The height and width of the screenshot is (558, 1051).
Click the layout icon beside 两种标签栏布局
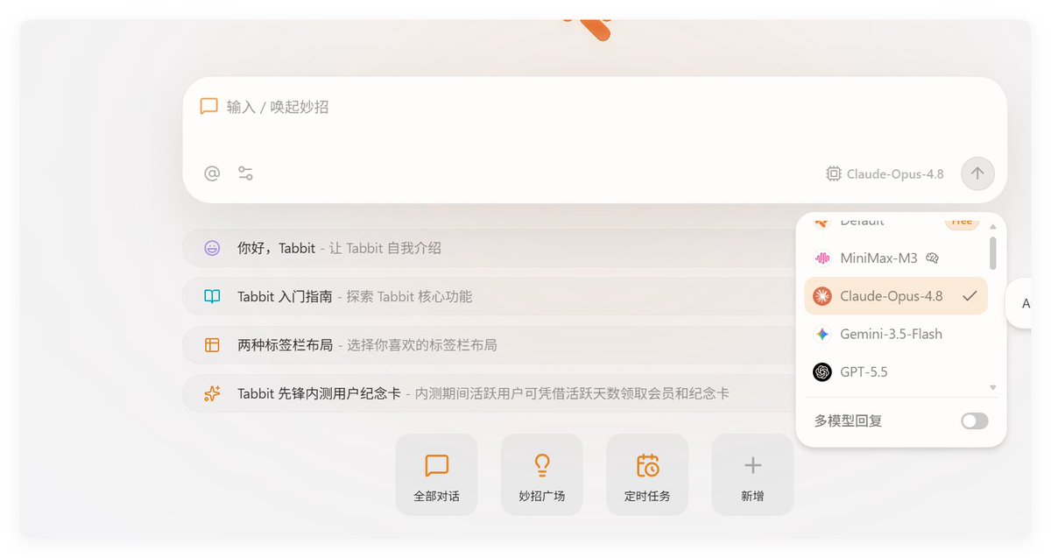click(x=212, y=345)
